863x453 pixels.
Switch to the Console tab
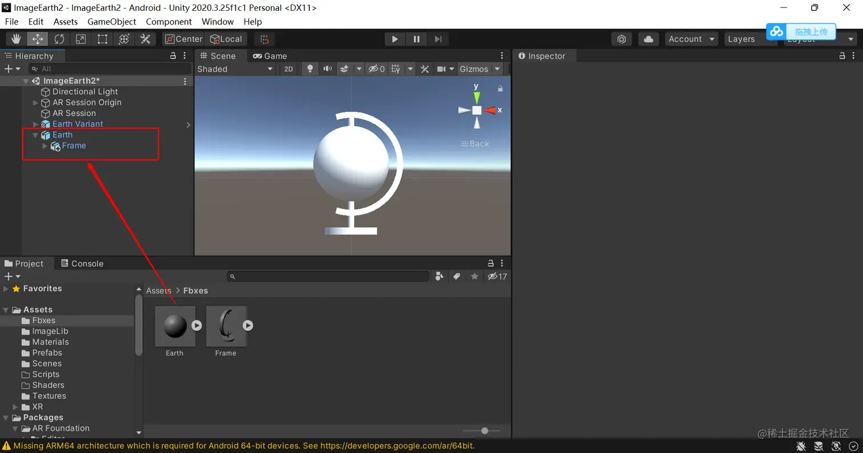click(x=81, y=264)
